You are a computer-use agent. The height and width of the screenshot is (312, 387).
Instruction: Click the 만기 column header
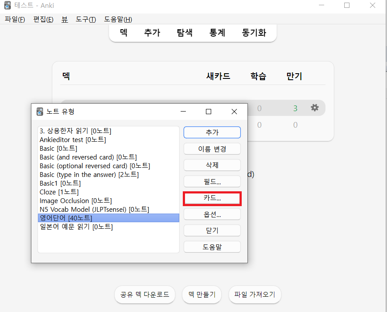pos(294,76)
